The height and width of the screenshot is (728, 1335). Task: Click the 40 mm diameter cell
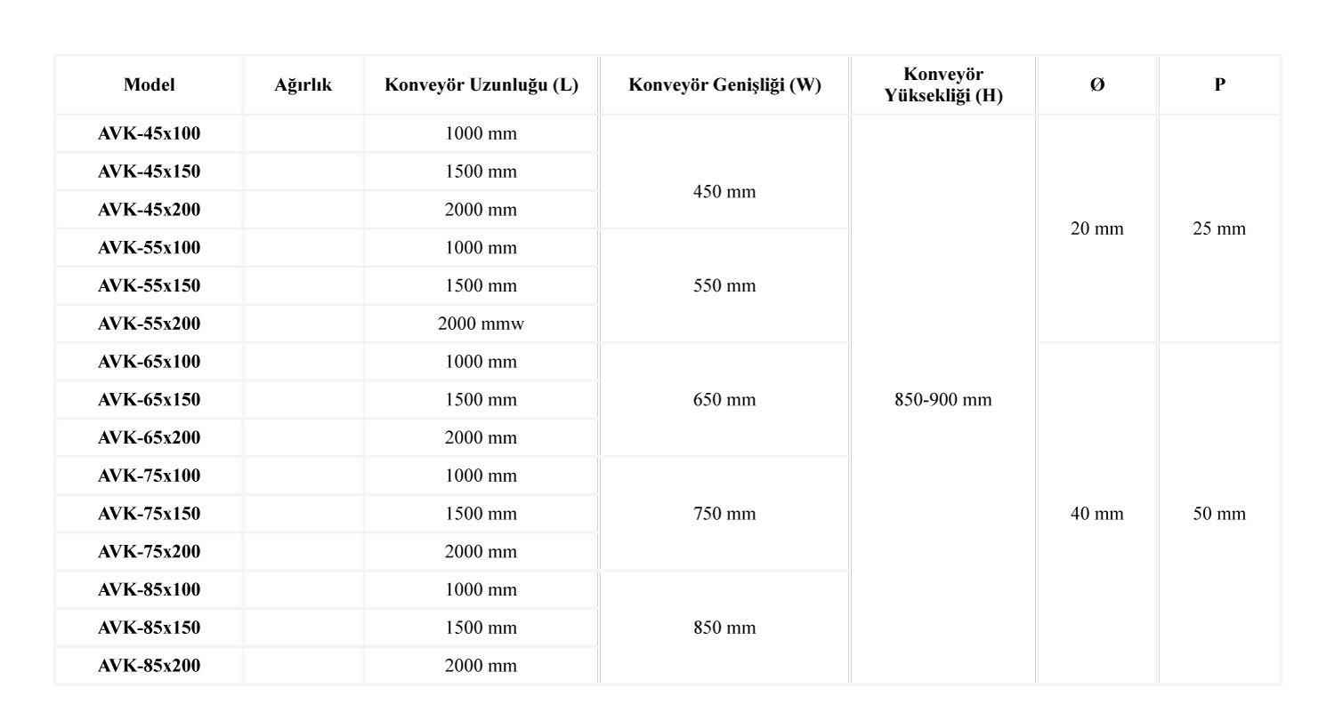point(1096,514)
